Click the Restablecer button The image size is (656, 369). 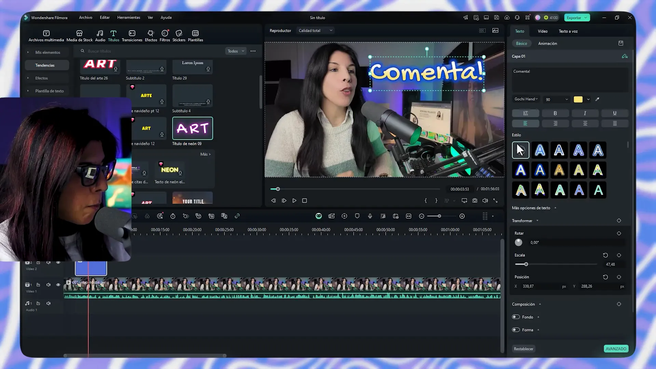(523, 349)
